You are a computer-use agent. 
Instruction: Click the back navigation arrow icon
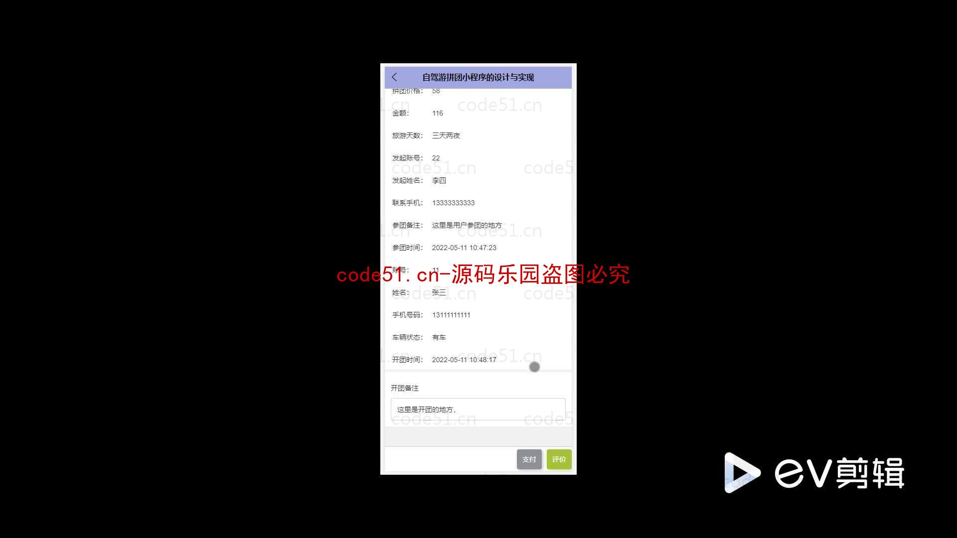pos(394,77)
